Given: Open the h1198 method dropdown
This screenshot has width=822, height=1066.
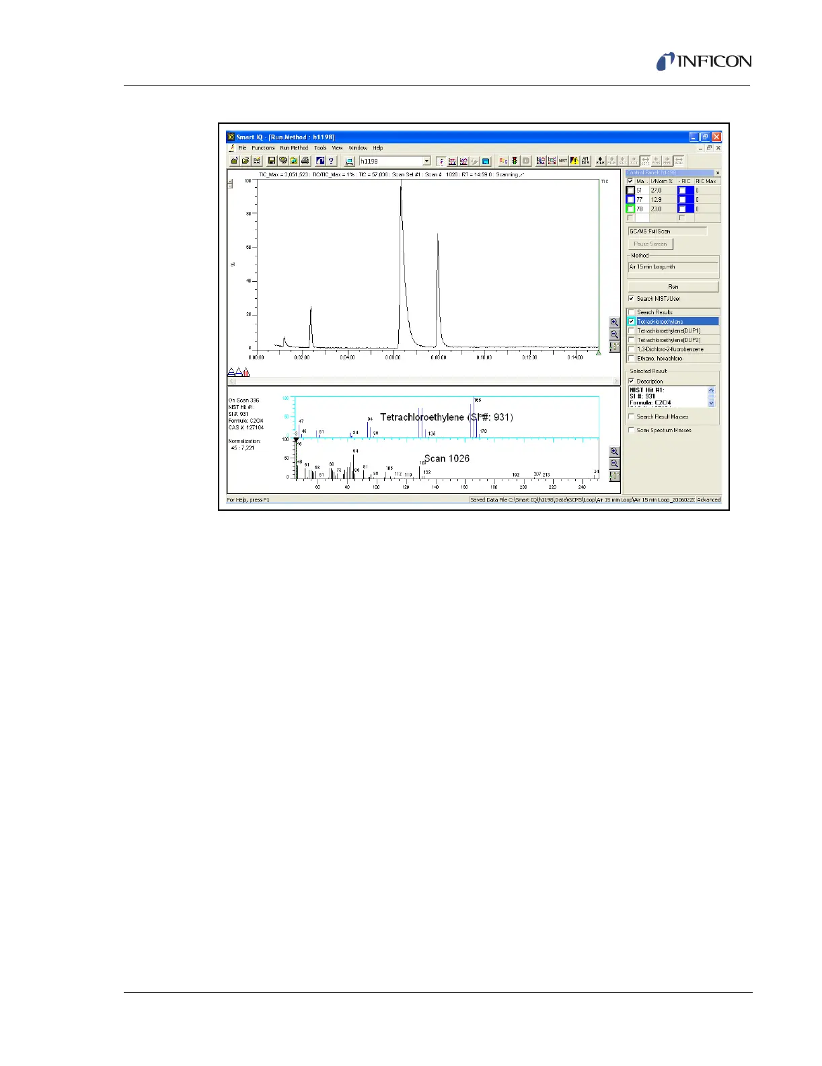Looking at the screenshot, I should click(x=426, y=161).
